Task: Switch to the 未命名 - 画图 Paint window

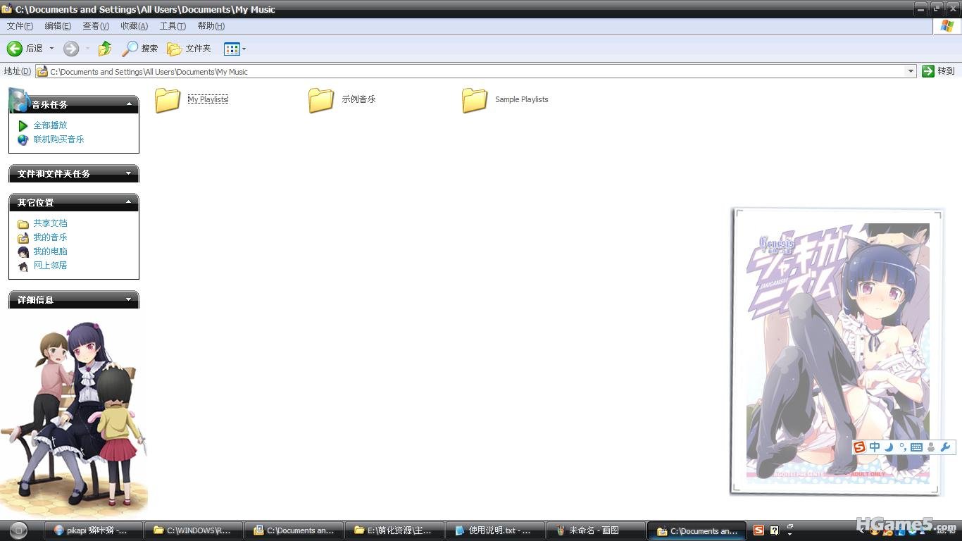Action: coord(596,530)
